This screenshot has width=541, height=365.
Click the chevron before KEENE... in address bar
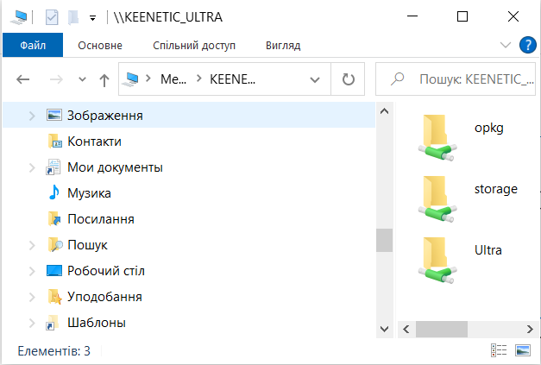[198, 79]
